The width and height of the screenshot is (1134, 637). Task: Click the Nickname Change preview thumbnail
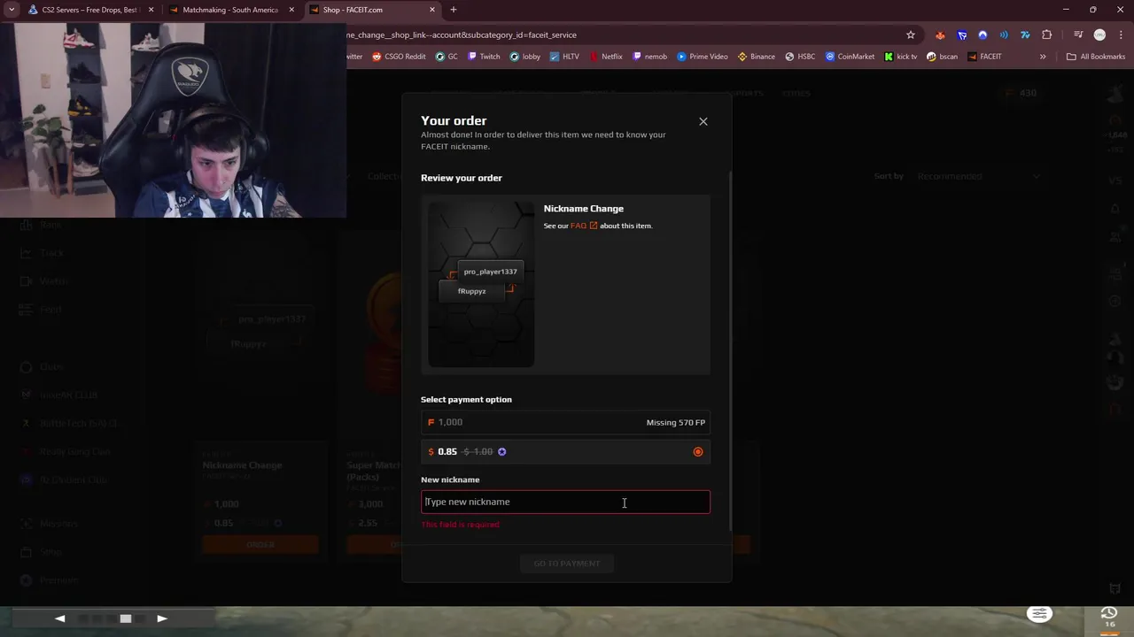coord(481,284)
